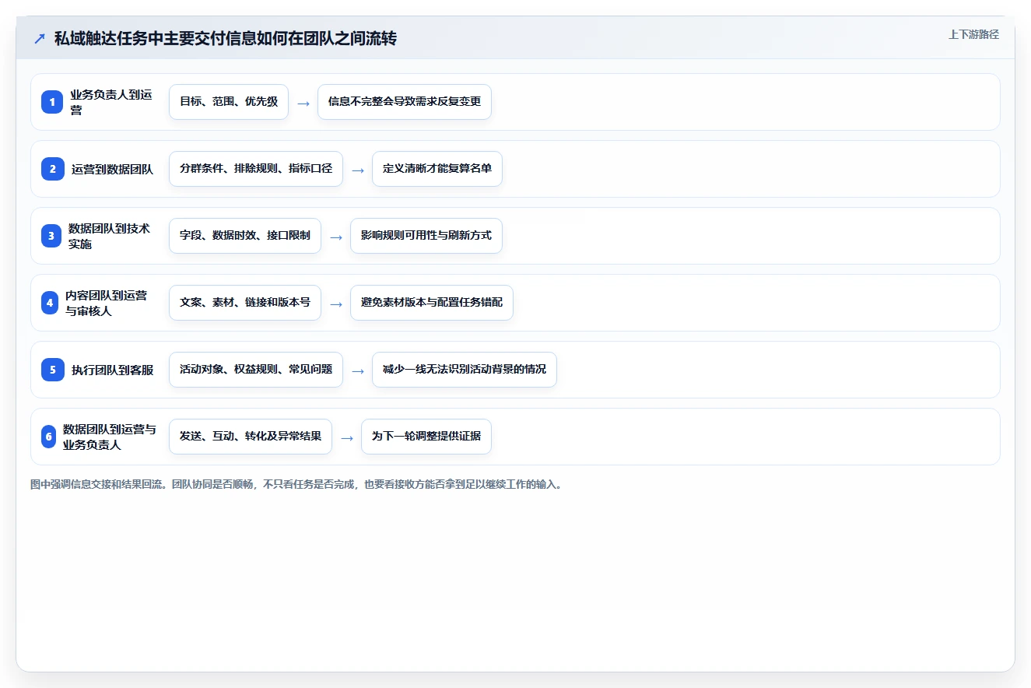The image size is (1031, 688).
Task: Click the number 1 badge
Action: tap(52, 102)
